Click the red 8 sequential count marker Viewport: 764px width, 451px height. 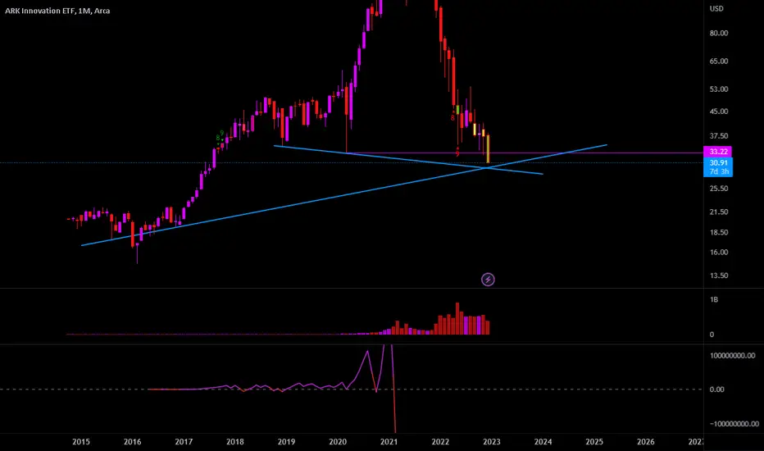[x=452, y=118]
